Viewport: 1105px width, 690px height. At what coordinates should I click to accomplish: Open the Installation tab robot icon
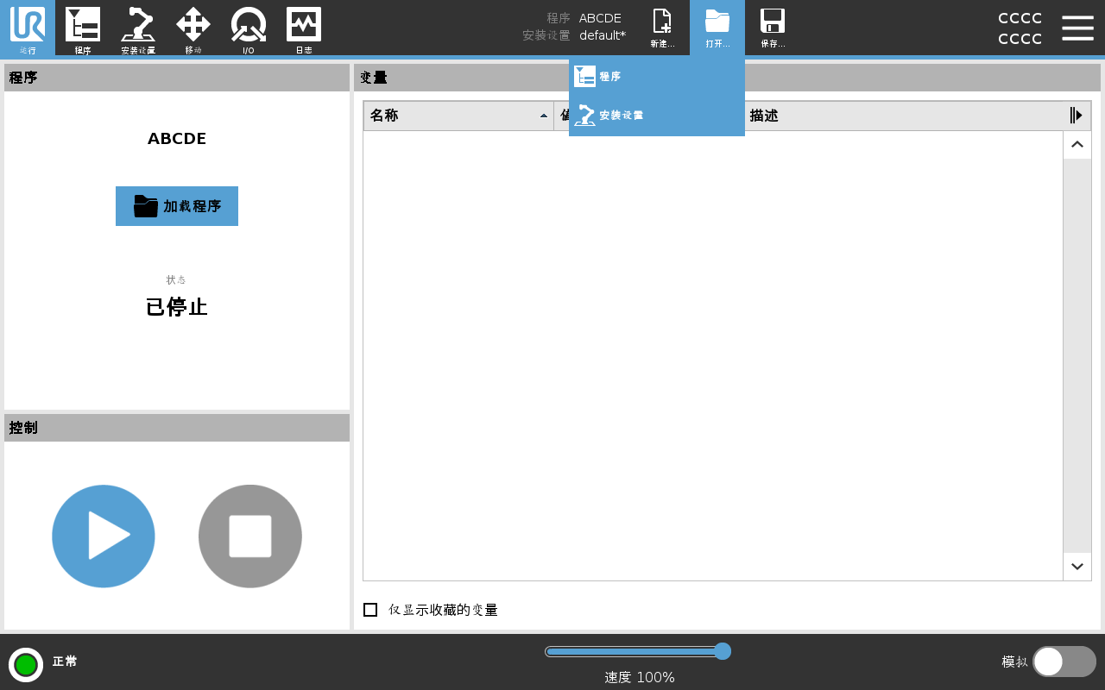(138, 28)
